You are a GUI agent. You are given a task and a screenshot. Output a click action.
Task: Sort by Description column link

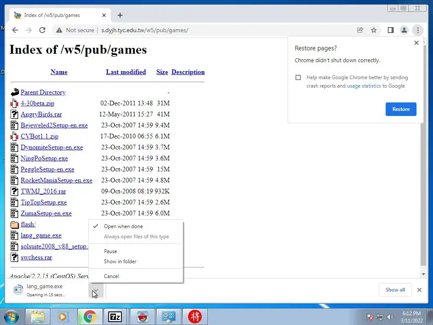pos(188,72)
